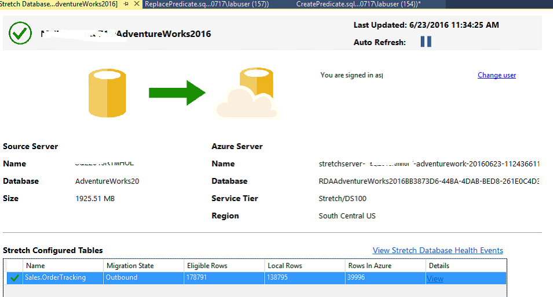Click the You are signed in as text
The width and height of the screenshot is (553, 297).
(x=351, y=75)
